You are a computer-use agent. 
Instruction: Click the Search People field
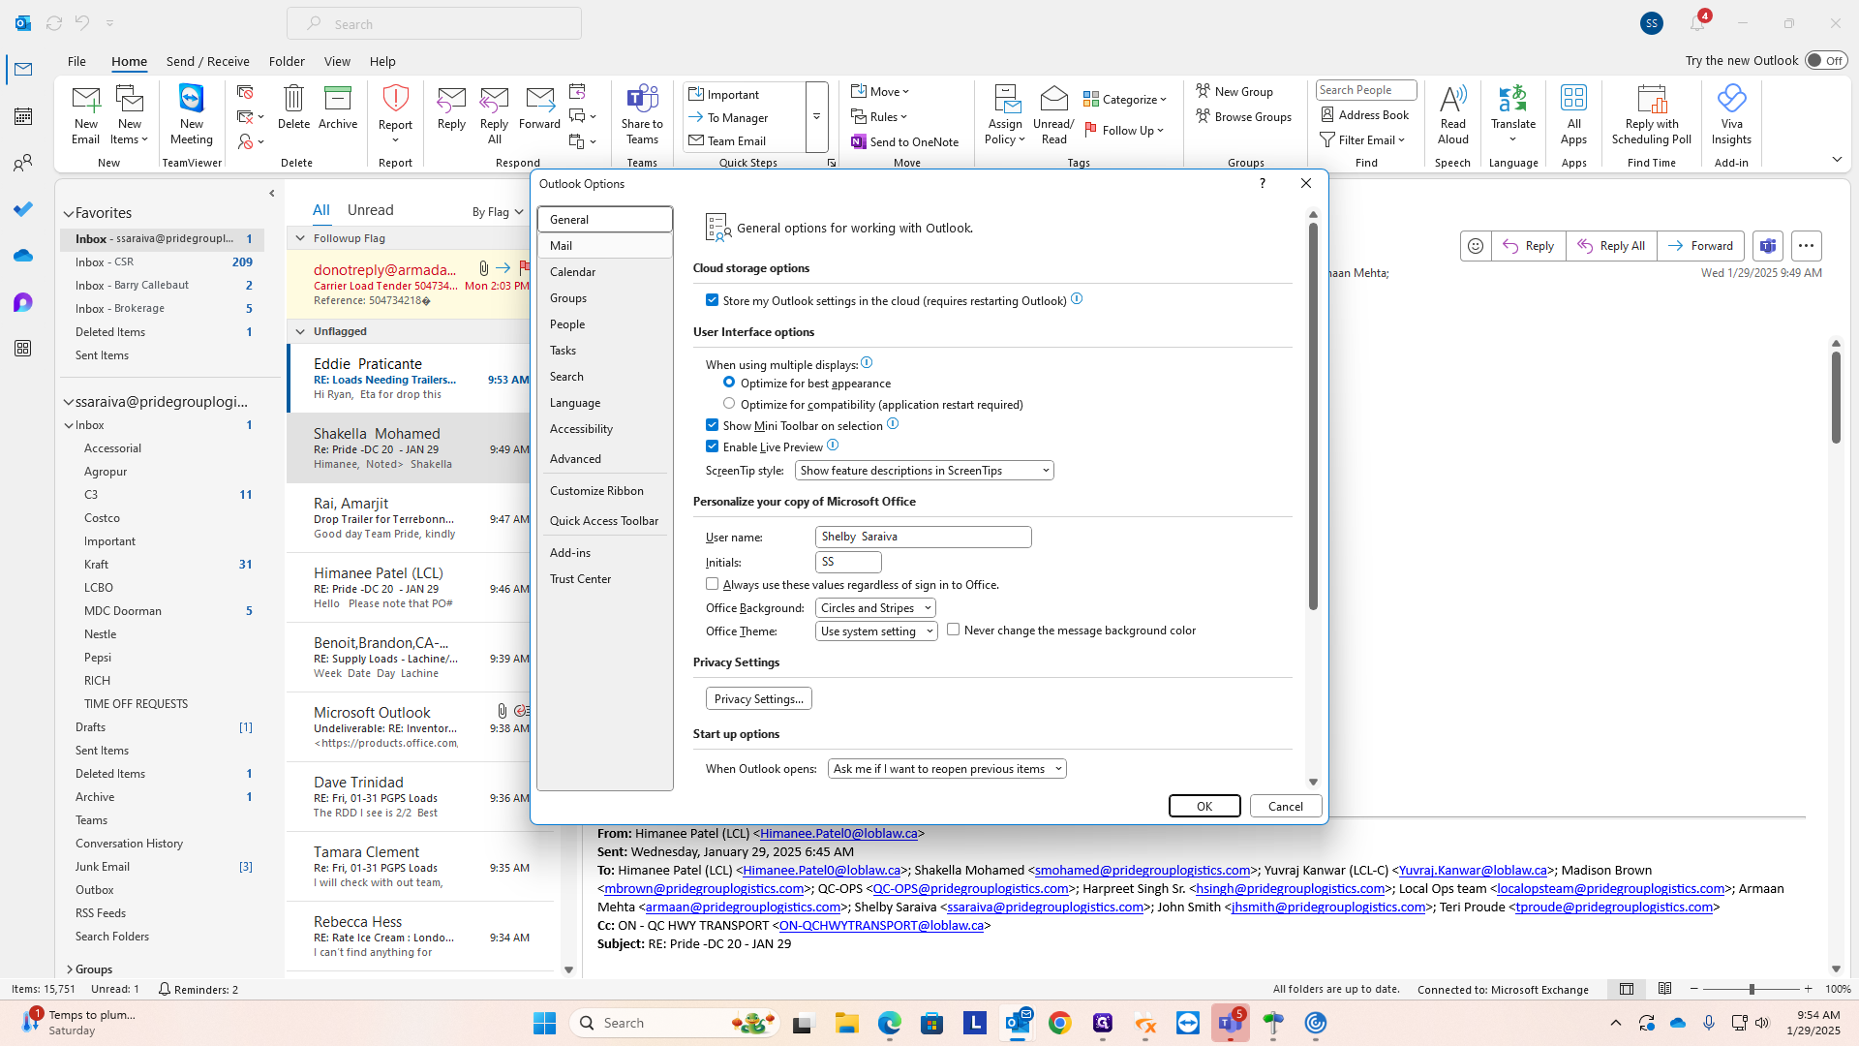click(x=1365, y=90)
